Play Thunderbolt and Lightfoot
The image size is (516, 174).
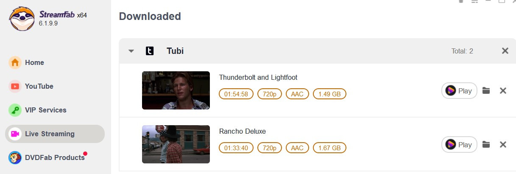click(x=459, y=90)
